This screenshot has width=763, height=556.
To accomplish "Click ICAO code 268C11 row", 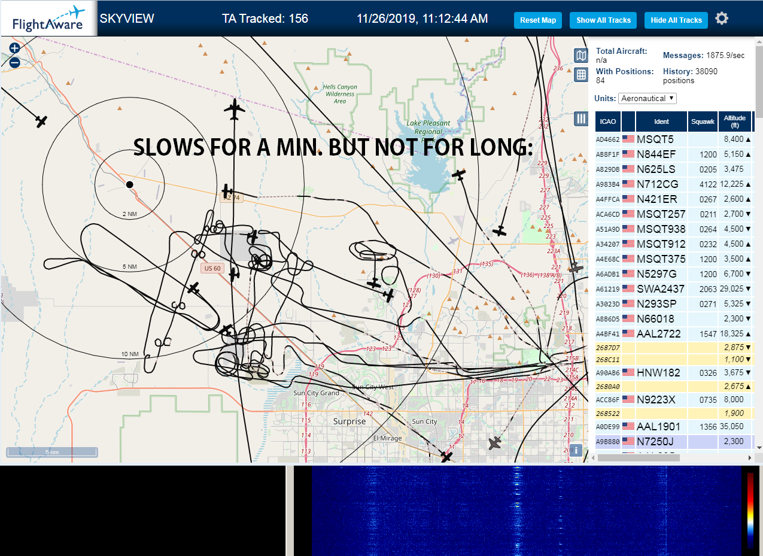I will (x=674, y=359).
